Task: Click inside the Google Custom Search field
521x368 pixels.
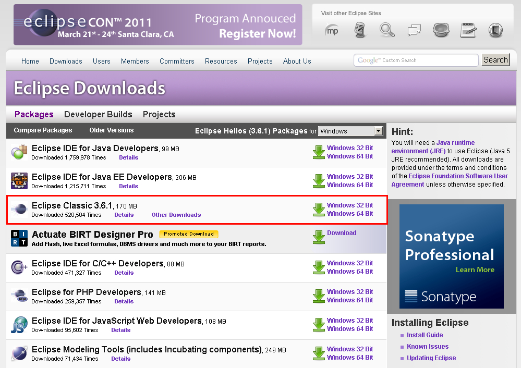Action: tap(416, 60)
